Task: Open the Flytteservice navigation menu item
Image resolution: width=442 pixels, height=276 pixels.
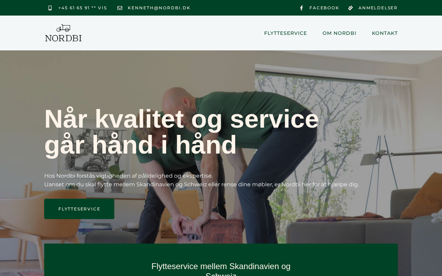Action: pos(286,33)
